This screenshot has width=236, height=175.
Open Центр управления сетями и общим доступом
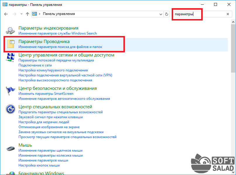[66, 55]
